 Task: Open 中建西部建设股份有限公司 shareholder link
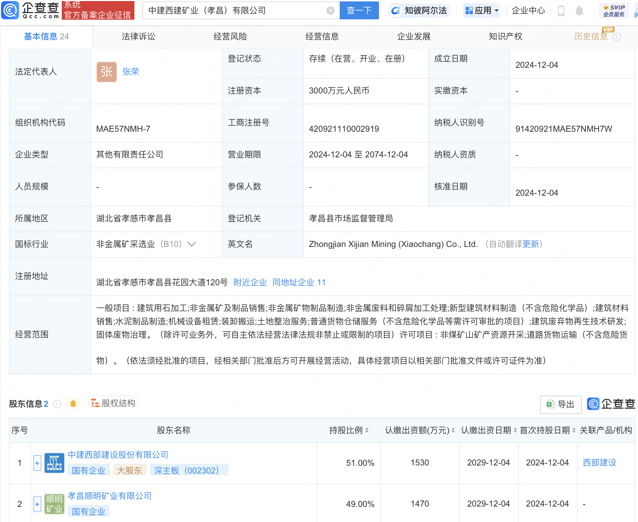pyautogui.click(x=118, y=455)
